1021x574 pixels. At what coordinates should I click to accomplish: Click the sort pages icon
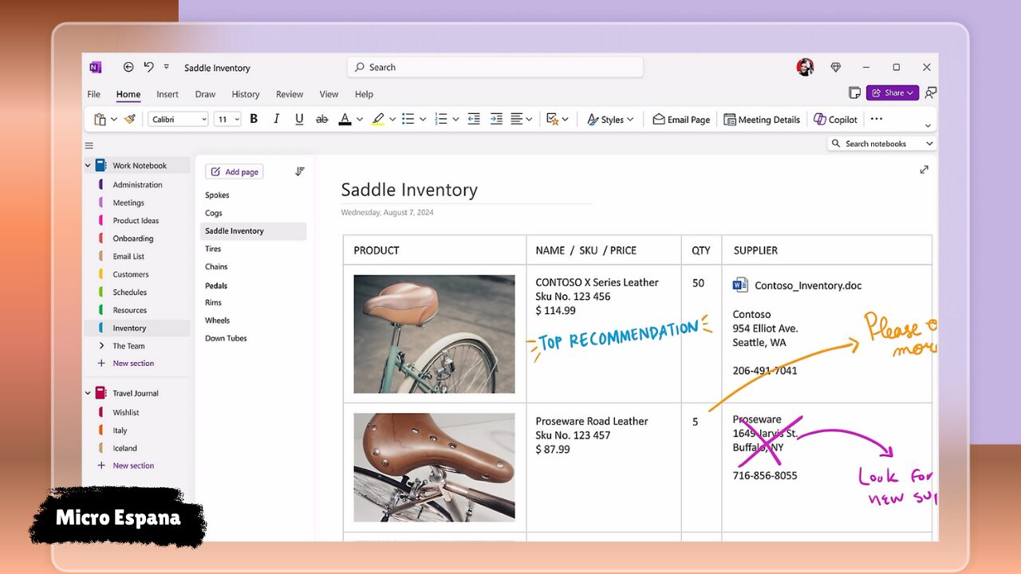[x=300, y=171]
